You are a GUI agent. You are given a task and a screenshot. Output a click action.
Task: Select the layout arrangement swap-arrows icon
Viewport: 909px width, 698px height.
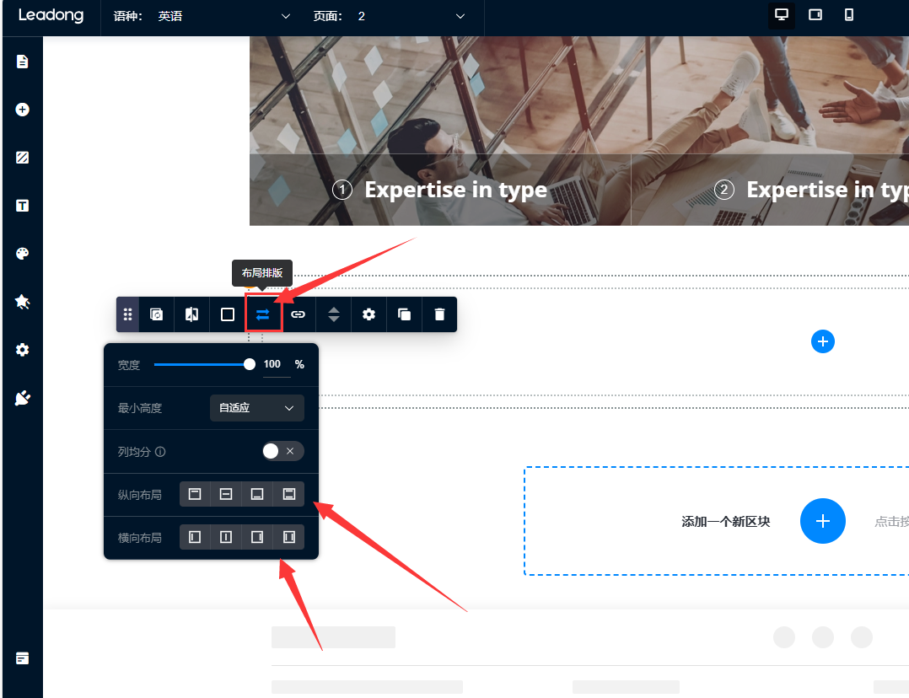coord(263,314)
